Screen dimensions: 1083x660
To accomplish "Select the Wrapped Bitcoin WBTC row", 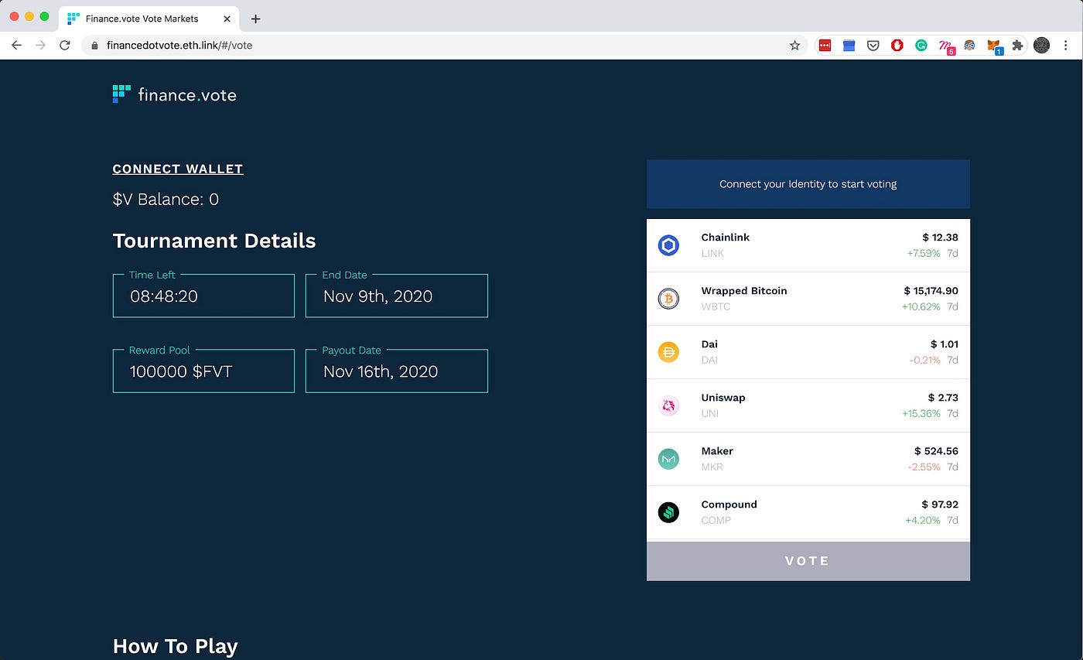I will coord(808,299).
